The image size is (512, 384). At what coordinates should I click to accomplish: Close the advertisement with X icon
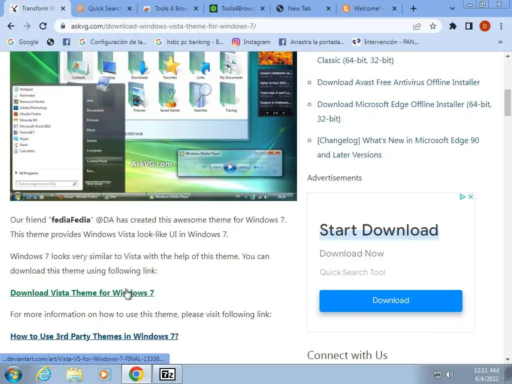470,196
